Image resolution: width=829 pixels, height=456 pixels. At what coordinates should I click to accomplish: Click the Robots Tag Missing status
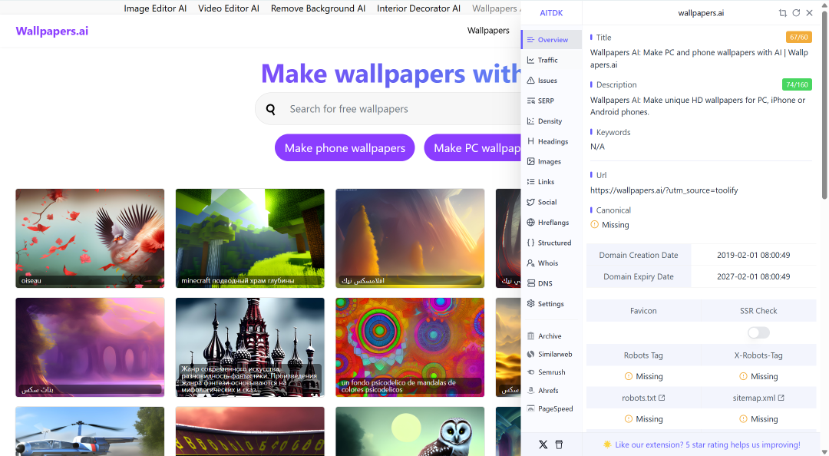643,377
